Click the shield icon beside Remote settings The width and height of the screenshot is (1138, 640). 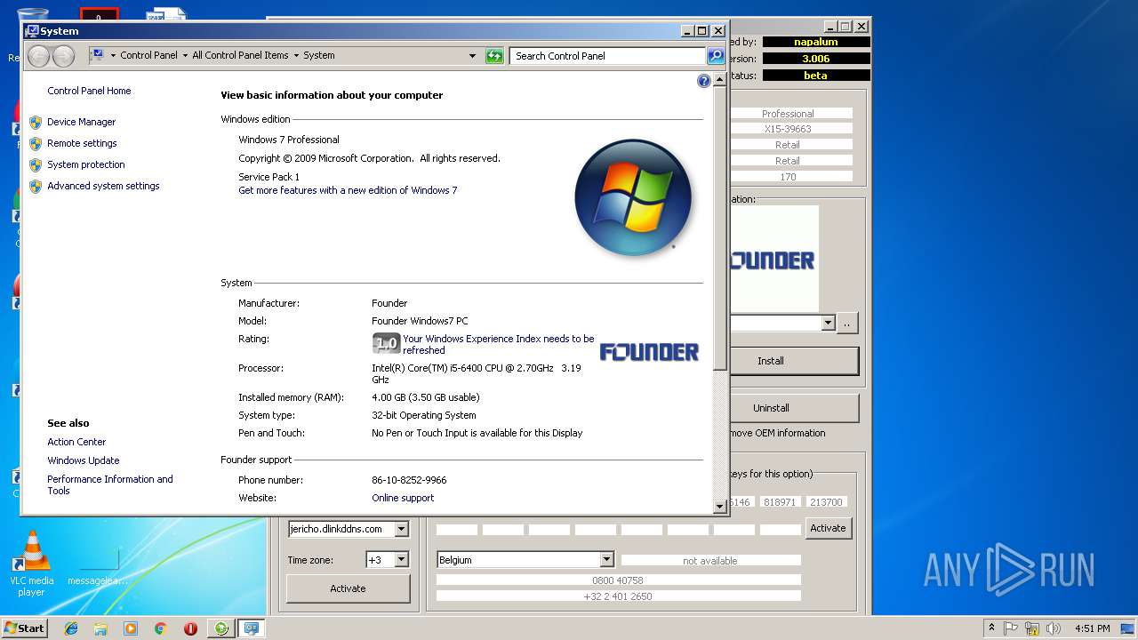click(36, 144)
